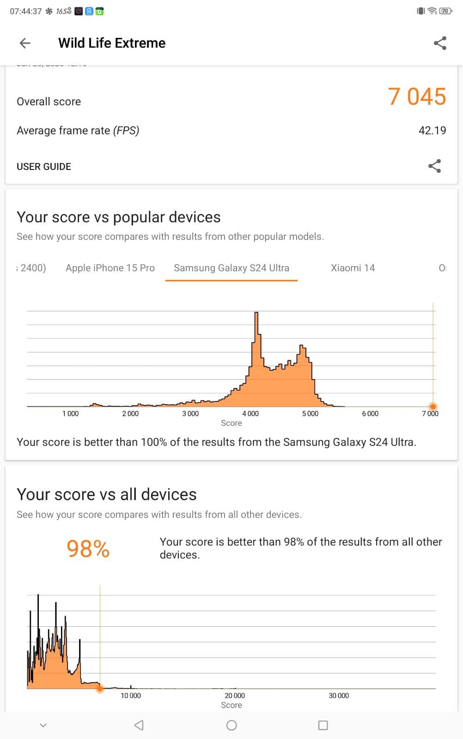Switch to Apple iPhone 15 Pro tab

click(x=110, y=268)
